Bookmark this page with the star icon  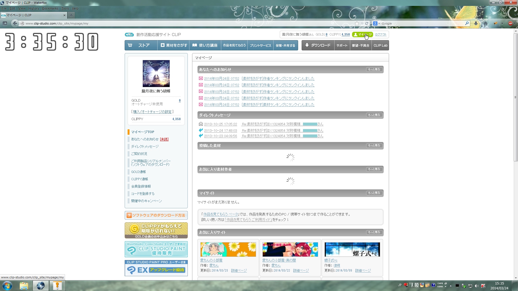pos(357,23)
